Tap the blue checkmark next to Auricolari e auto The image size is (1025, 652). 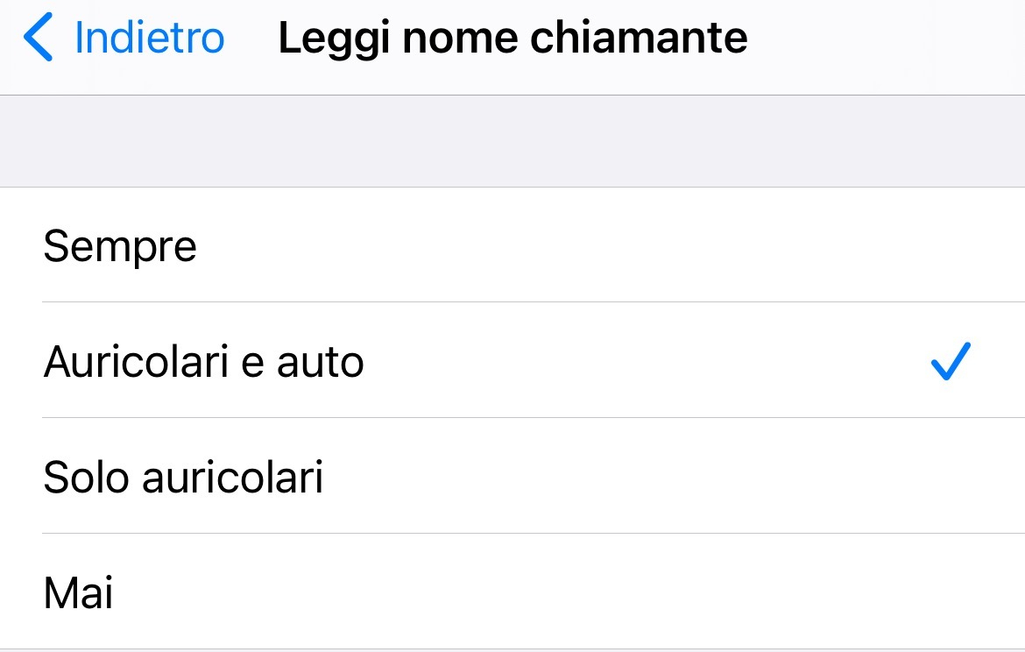coord(950,360)
